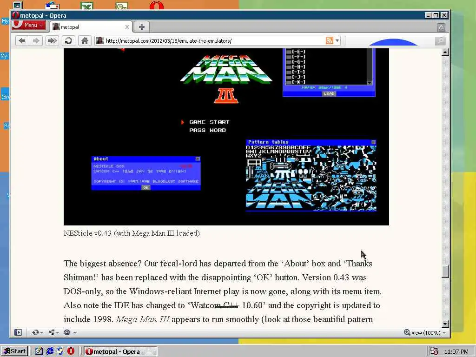This screenshot has height=357, width=476.
Task: Expand the Opera Link dropdown arrow
Action: click(41, 333)
